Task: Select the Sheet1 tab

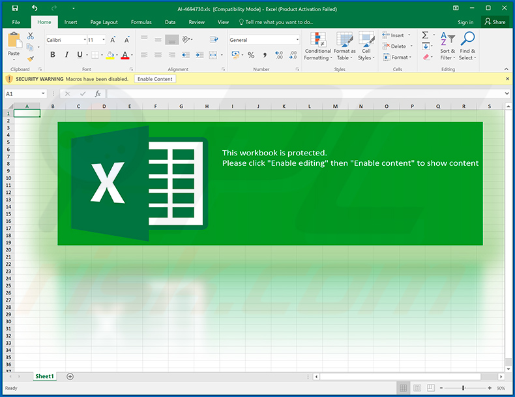Action: coord(44,376)
